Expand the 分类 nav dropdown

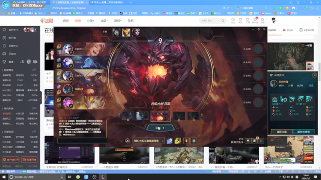tap(90, 20)
